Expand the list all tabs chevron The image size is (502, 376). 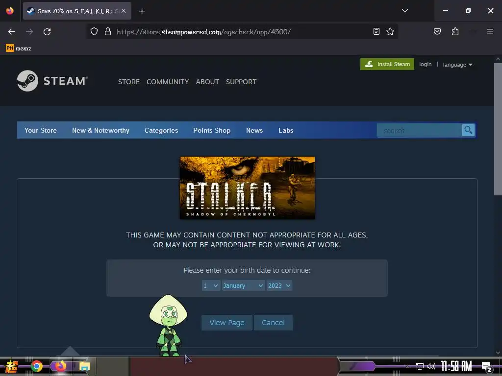tap(404, 11)
